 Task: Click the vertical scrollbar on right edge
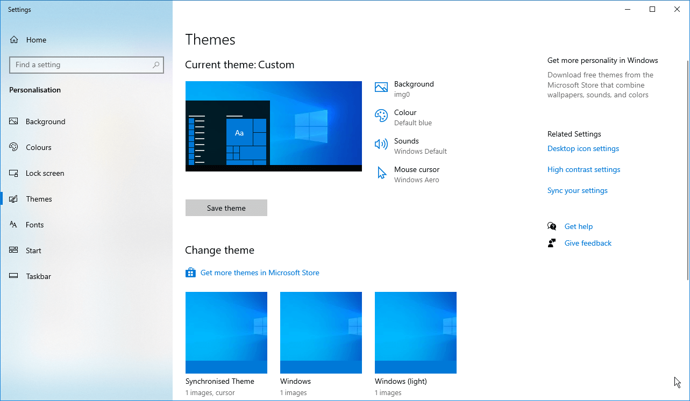coord(687,161)
